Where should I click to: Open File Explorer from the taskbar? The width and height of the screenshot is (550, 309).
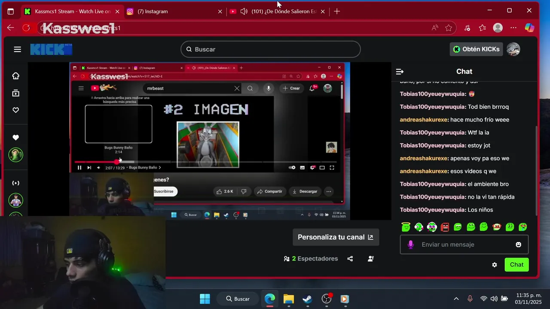pyautogui.click(x=288, y=299)
